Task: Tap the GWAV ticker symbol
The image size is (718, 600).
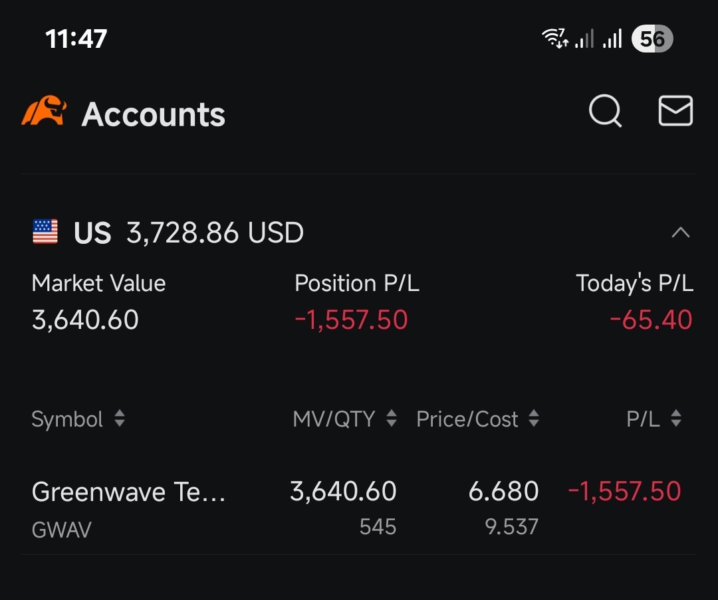Action: 61,530
